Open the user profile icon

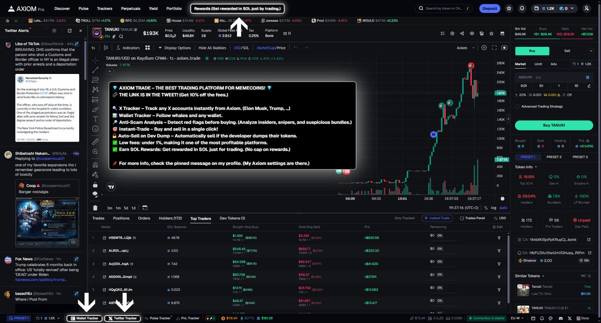[586, 8]
